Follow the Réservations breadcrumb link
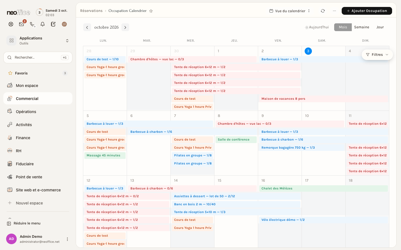 click(91, 11)
